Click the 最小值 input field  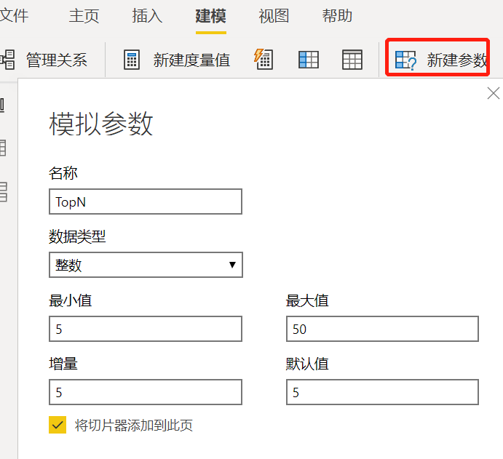click(146, 329)
